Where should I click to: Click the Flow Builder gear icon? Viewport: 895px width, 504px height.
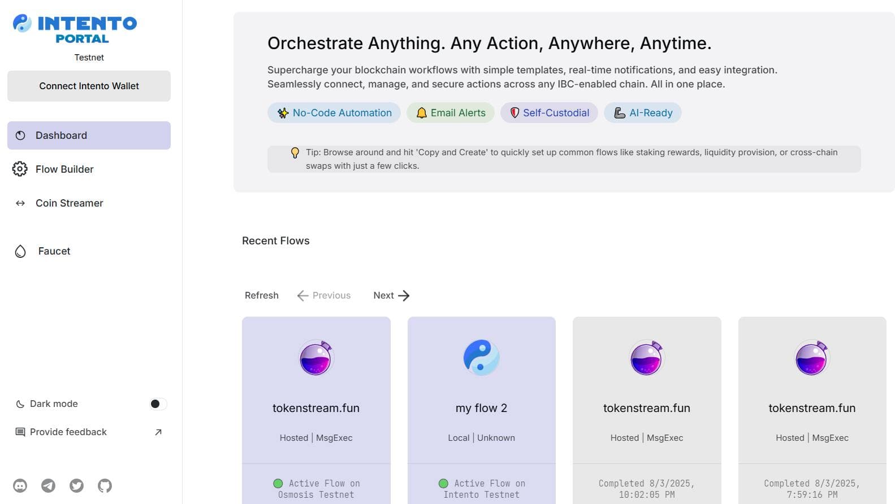(20, 169)
